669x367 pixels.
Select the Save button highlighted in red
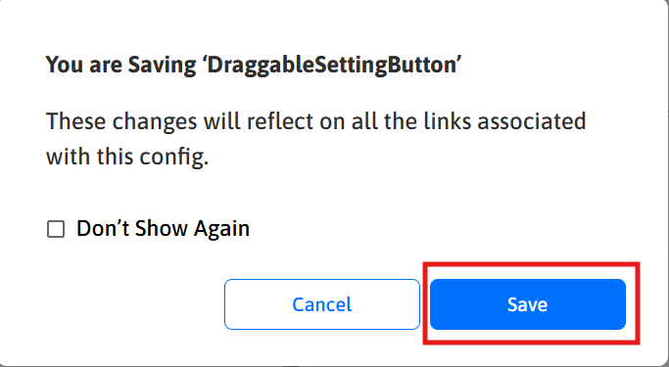528,304
